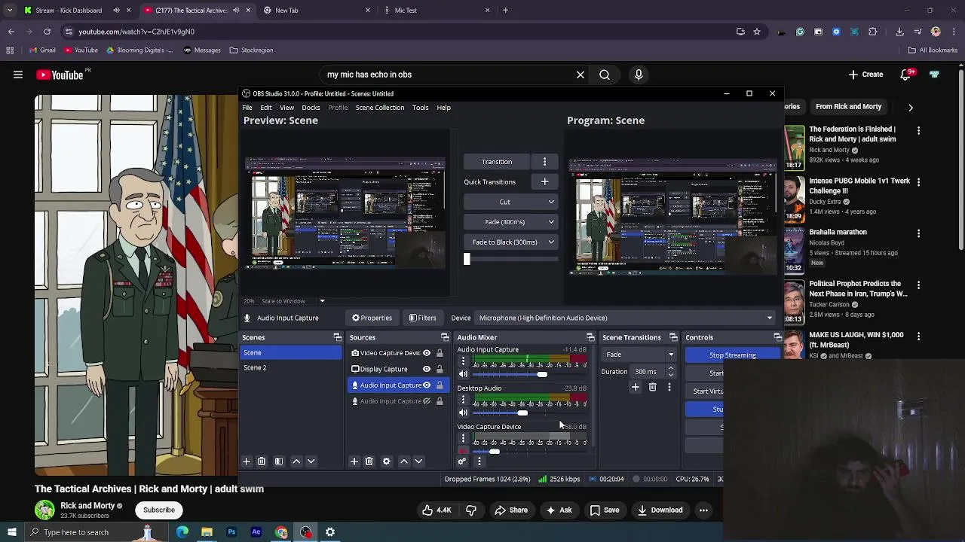Viewport: 965px width, 542px height.
Task: Undock the Audio Mixer panel
Action: [x=590, y=337]
